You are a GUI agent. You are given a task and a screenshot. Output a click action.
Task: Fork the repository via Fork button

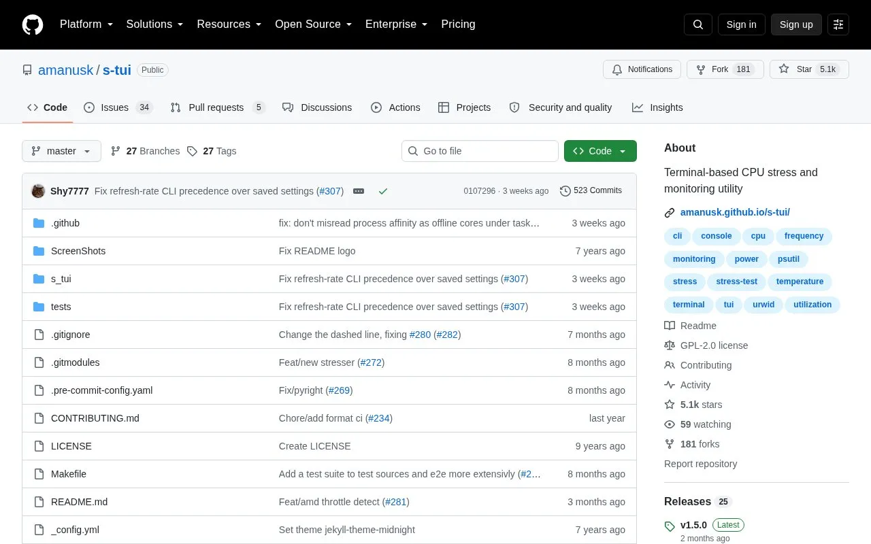(x=725, y=69)
